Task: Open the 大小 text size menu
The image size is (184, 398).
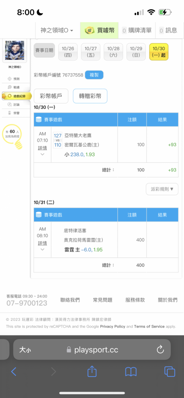Action: pos(25,350)
